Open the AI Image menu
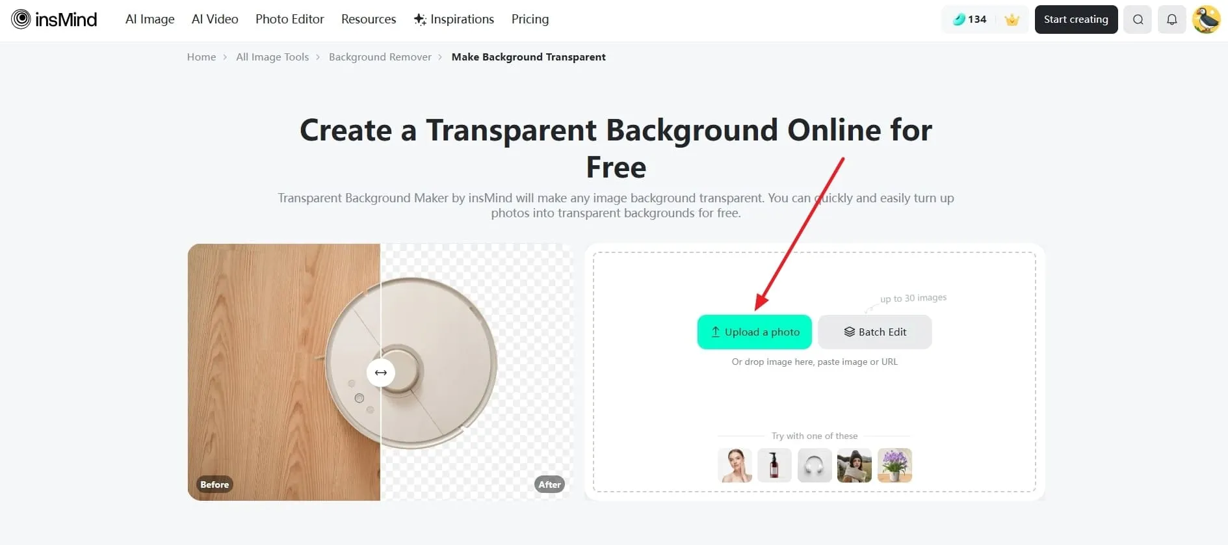Viewport: 1228px width, 545px height. click(150, 20)
